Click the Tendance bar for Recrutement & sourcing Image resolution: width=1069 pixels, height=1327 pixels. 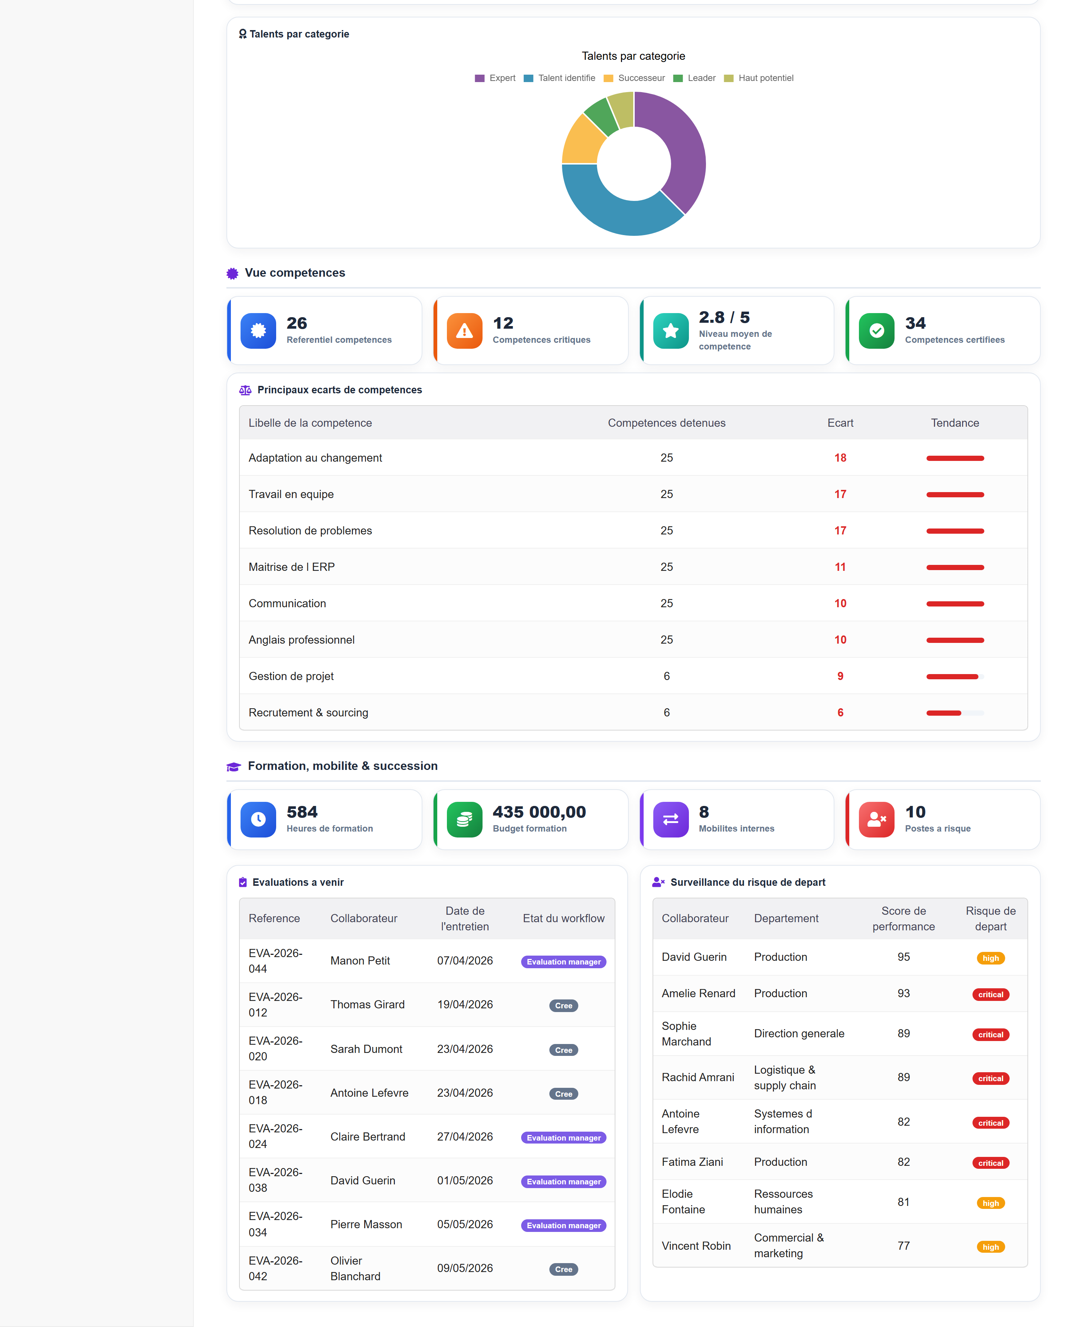(x=954, y=713)
